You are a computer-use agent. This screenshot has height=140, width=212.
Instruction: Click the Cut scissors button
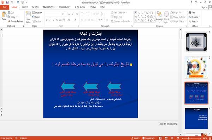pyautogui.click(x=11, y=13)
